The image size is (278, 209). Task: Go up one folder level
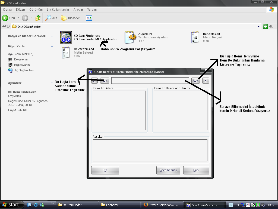[x=38, y=18]
